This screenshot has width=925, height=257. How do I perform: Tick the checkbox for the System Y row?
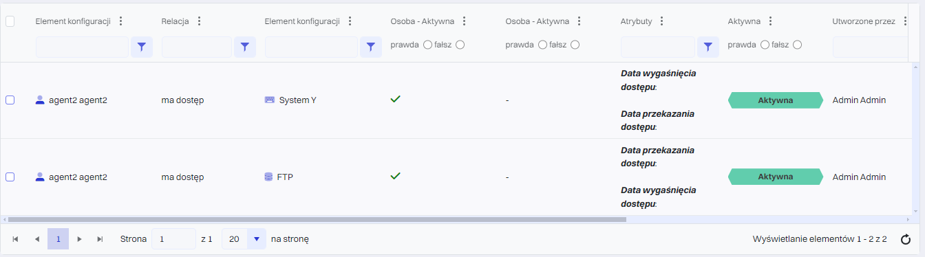coord(10,100)
